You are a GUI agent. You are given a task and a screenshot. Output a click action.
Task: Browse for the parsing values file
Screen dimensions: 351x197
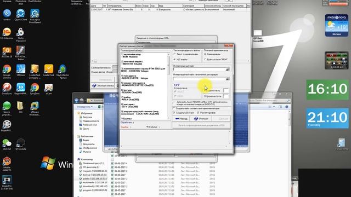pos(228,79)
